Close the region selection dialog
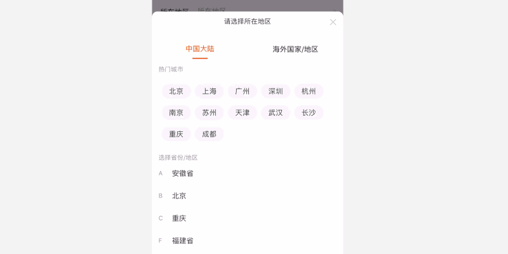 point(333,22)
